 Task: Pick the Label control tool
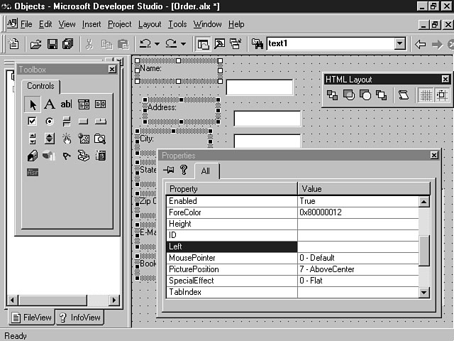pyautogui.click(x=49, y=104)
